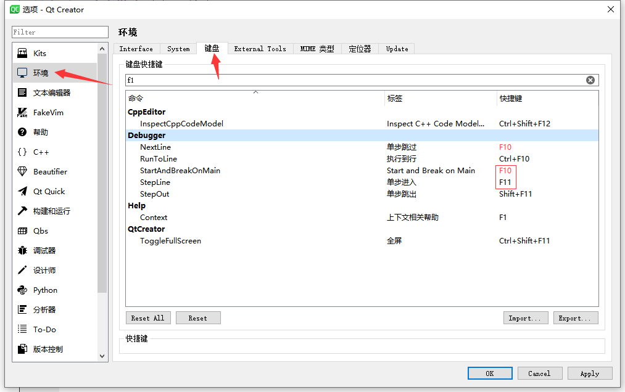
Task: Click the Ctrl+F10 shortcut cell
Action: tap(514, 158)
